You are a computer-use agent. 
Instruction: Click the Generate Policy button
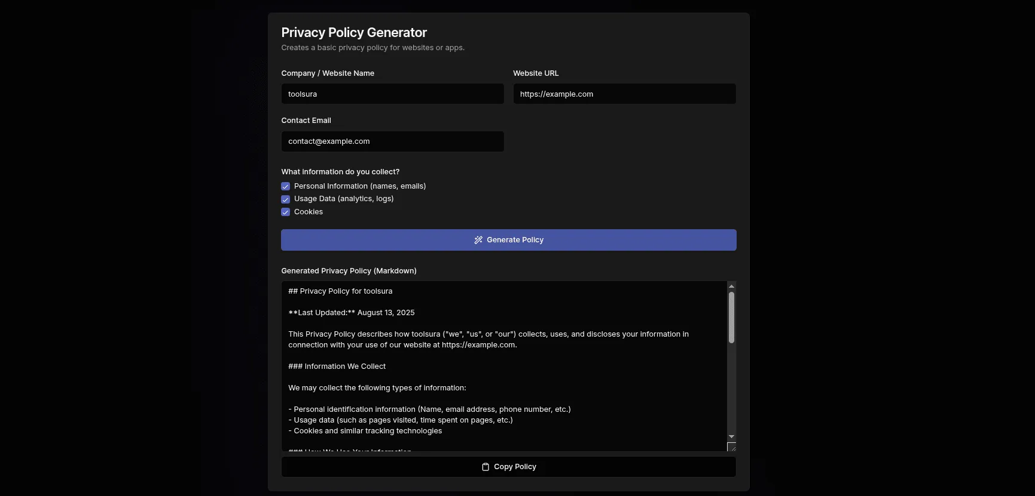pos(509,240)
